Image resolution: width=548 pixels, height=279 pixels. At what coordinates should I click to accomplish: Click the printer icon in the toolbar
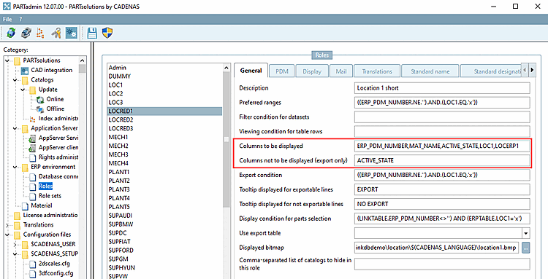click(26, 33)
